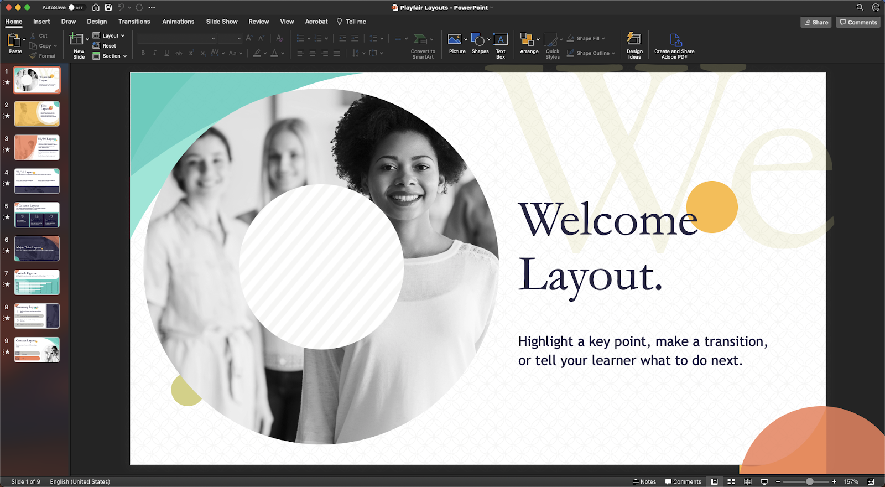The height and width of the screenshot is (487, 885).
Task: Click the Save icon in title bar
Action: 108,7
